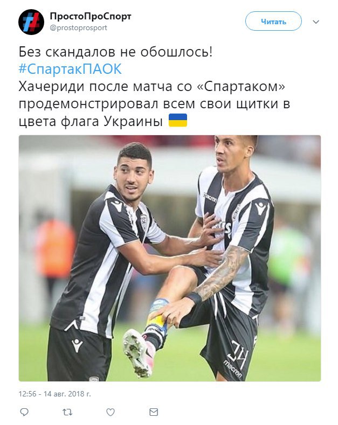Click the retweet arrows icon
338x425 pixels.
(x=67, y=412)
